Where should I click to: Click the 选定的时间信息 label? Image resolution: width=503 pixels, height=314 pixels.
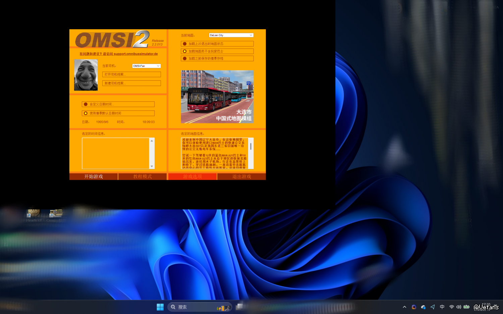[x=94, y=134]
